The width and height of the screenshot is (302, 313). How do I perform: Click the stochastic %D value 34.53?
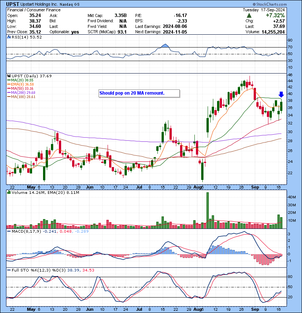88,270
